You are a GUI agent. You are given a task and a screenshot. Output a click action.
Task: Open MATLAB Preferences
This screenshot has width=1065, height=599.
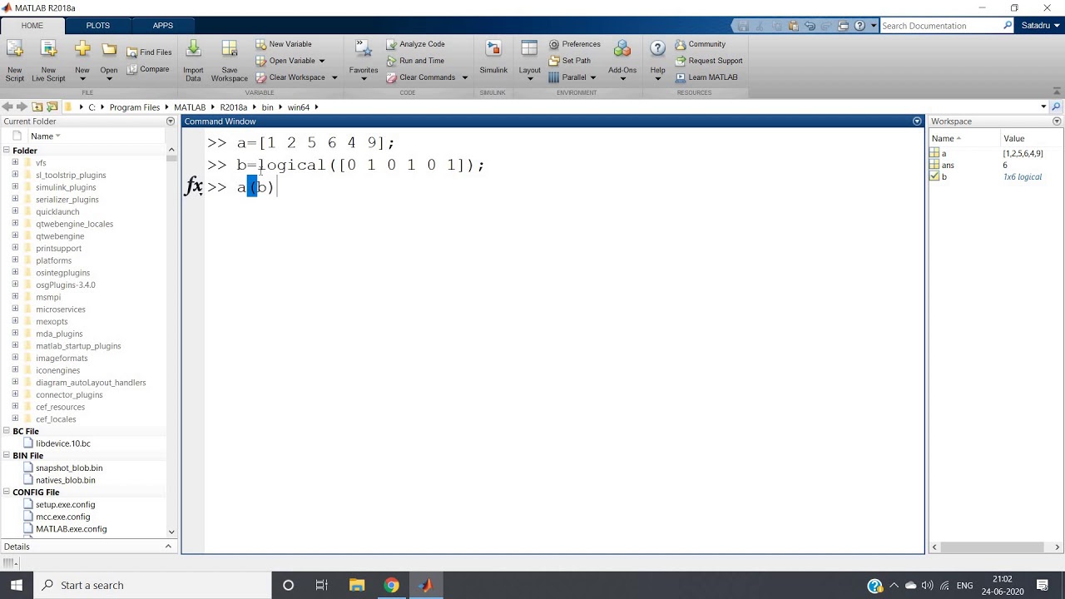pyautogui.click(x=574, y=44)
